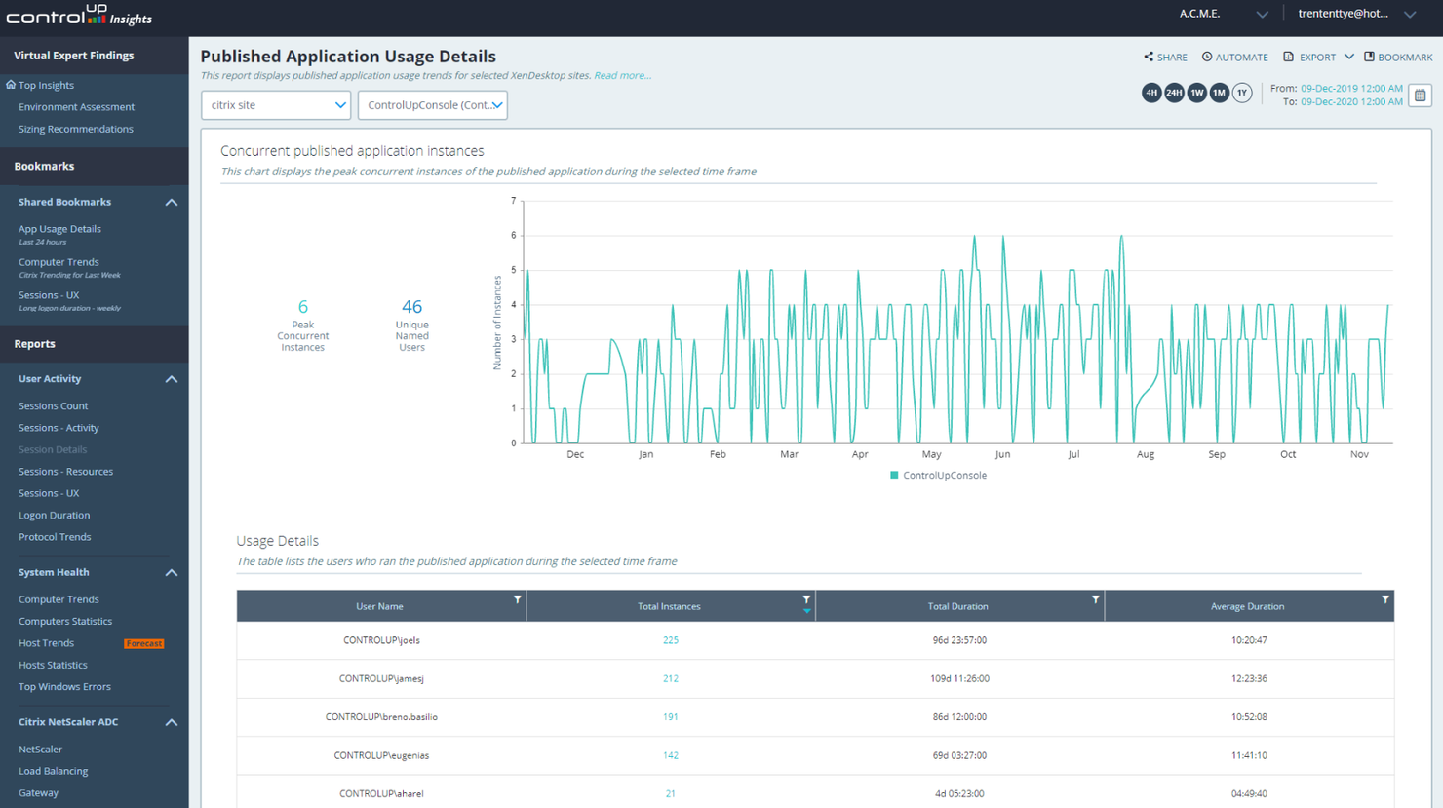
Task: Open the Load Balancing report
Action: (53, 771)
